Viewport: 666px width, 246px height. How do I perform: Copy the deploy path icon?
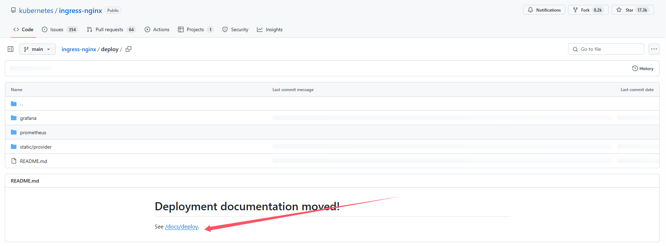pyautogui.click(x=128, y=49)
